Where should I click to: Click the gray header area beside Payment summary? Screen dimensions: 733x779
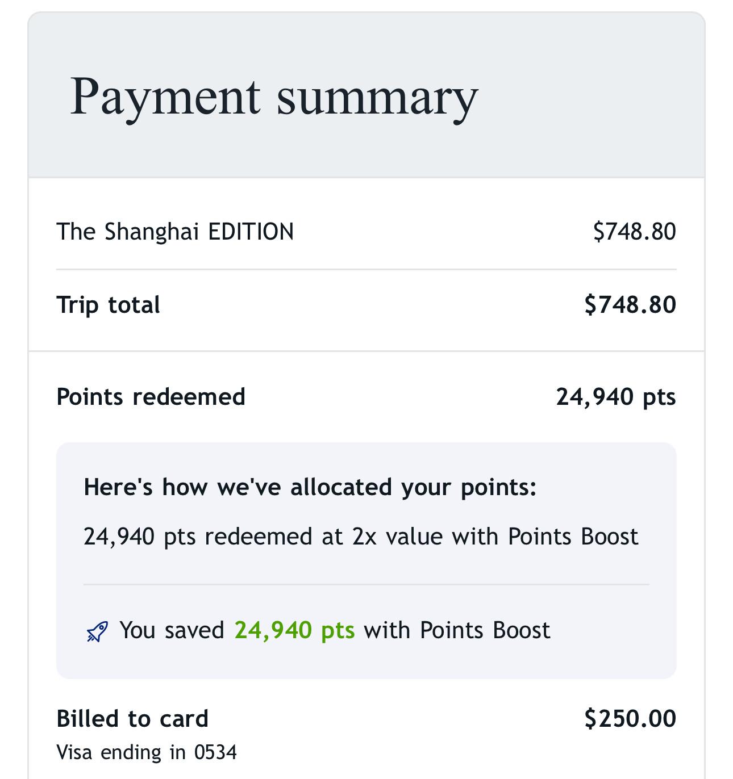click(x=591, y=97)
